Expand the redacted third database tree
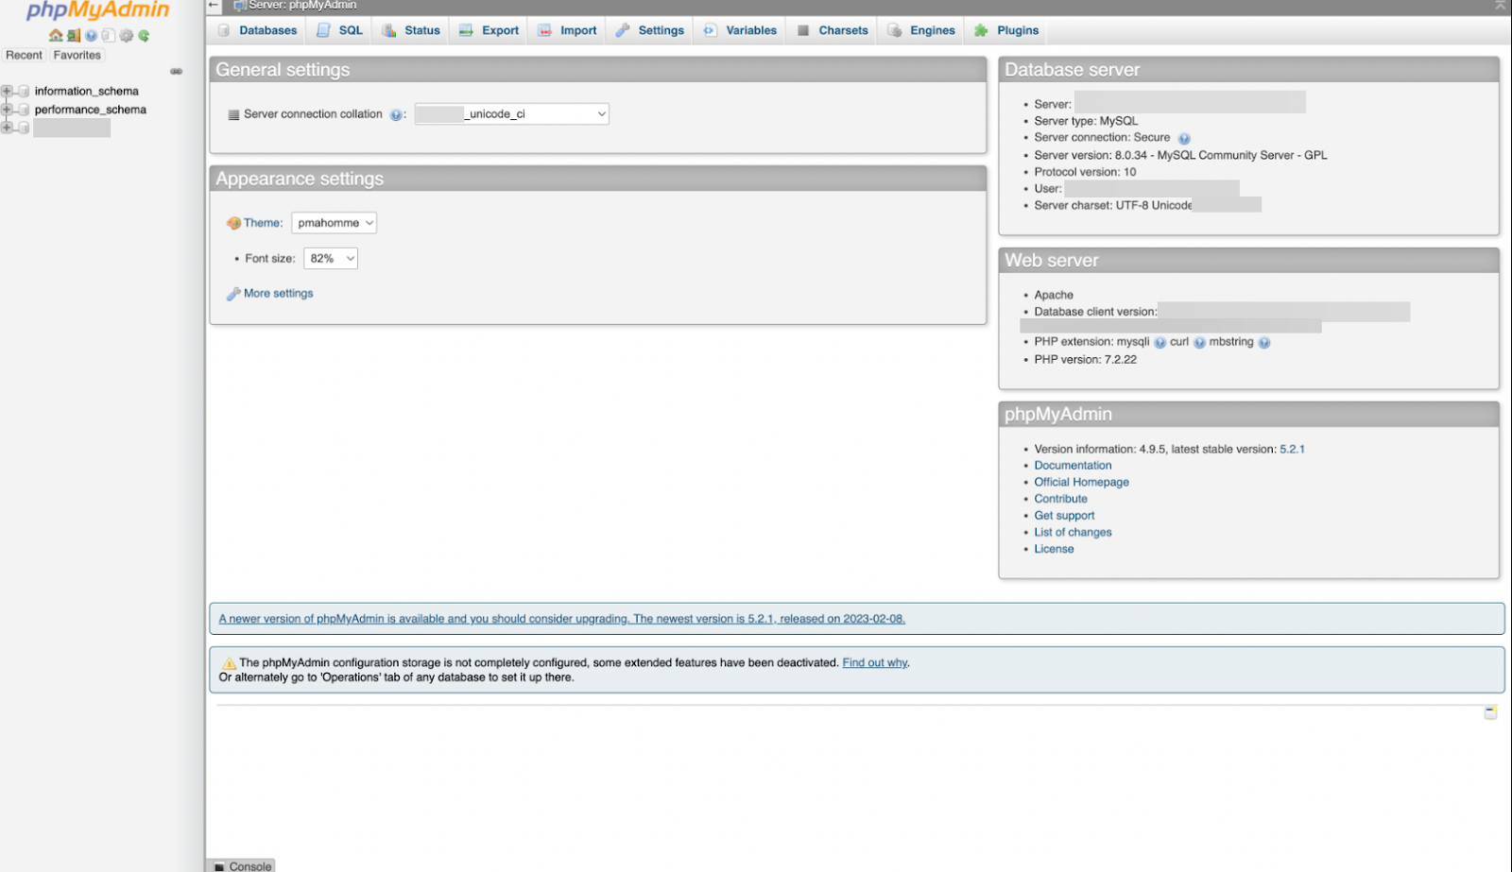Screen dimensions: 1512x872 [7, 128]
